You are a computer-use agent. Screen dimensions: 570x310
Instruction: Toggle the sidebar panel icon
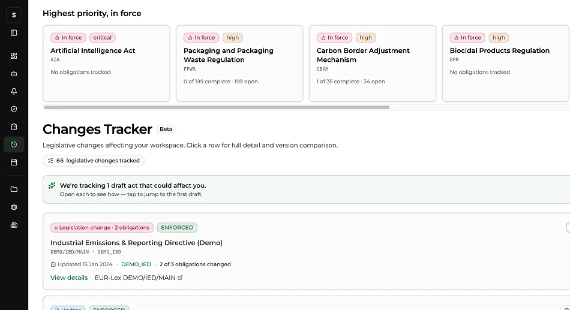(x=14, y=33)
